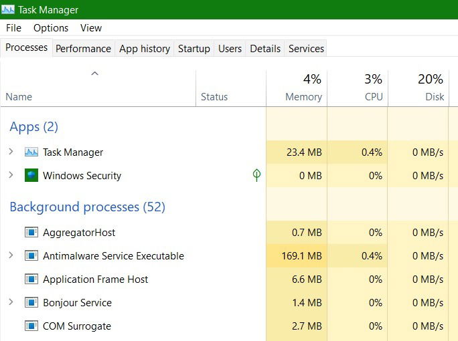Switch to the Performance tab
The width and height of the screenshot is (458, 341).
pos(83,48)
